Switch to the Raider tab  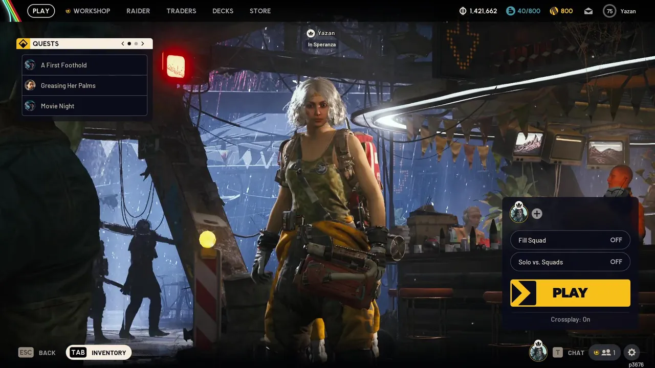click(138, 11)
